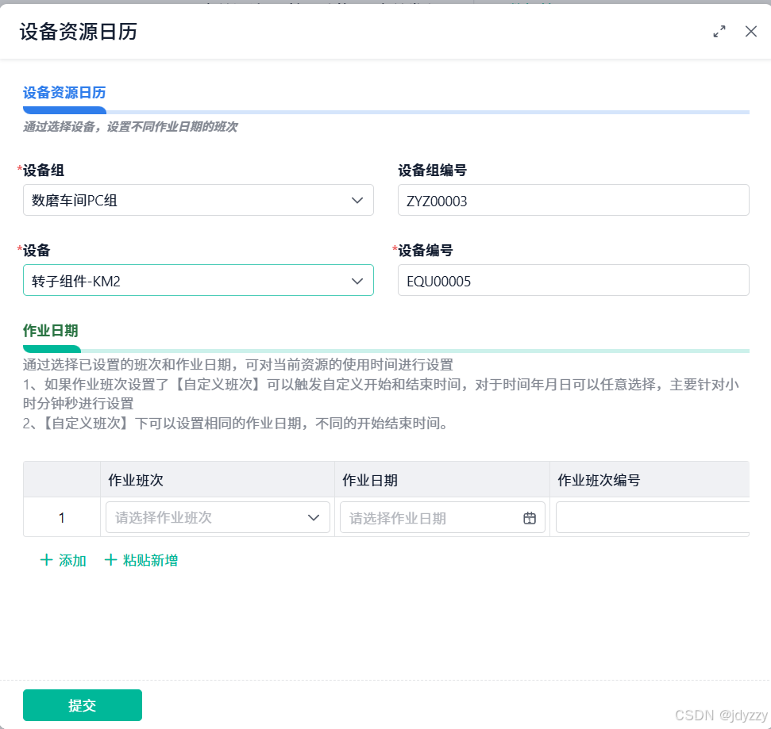Click the blue progress bar under 设备资源日历
The width and height of the screenshot is (771, 729).
pos(64,109)
